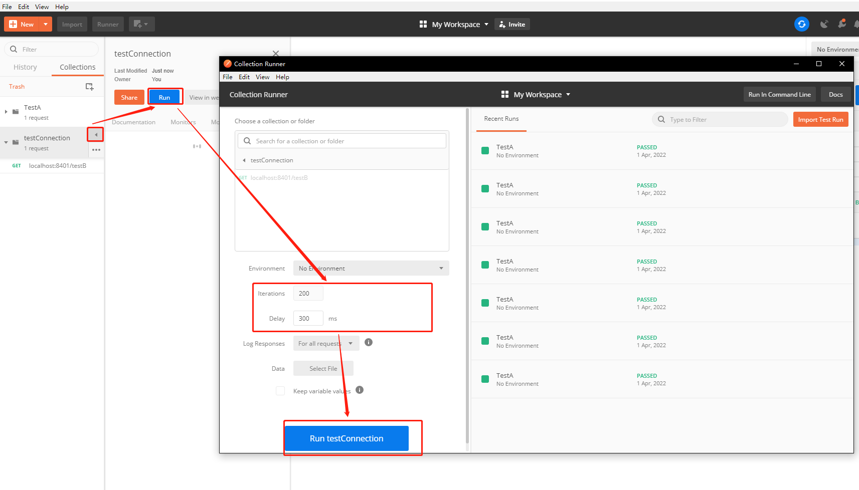
Task: Click the testConnection folder icon
Action: pyautogui.click(x=16, y=142)
